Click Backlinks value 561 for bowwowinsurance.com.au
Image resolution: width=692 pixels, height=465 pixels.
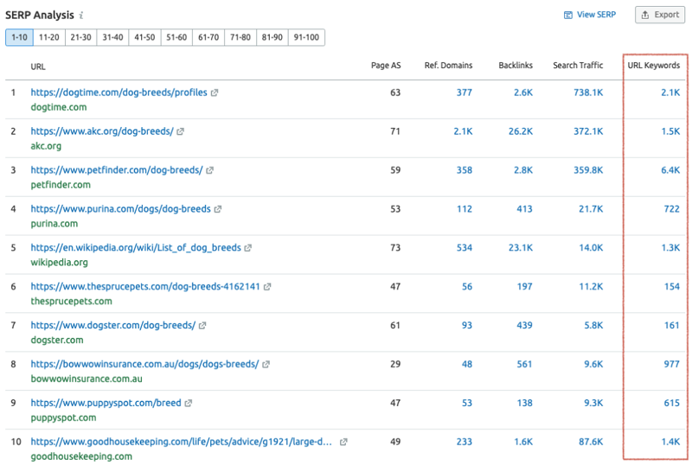(524, 365)
